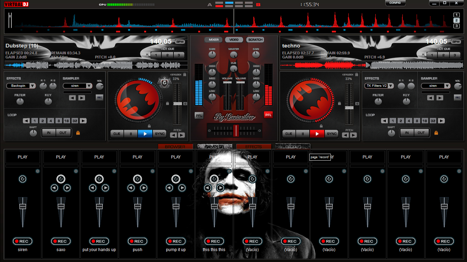Viewport: 467px width, 262px height.
Task: Click the left arrow in the push sampler slot
Action: tap(131, 188)
